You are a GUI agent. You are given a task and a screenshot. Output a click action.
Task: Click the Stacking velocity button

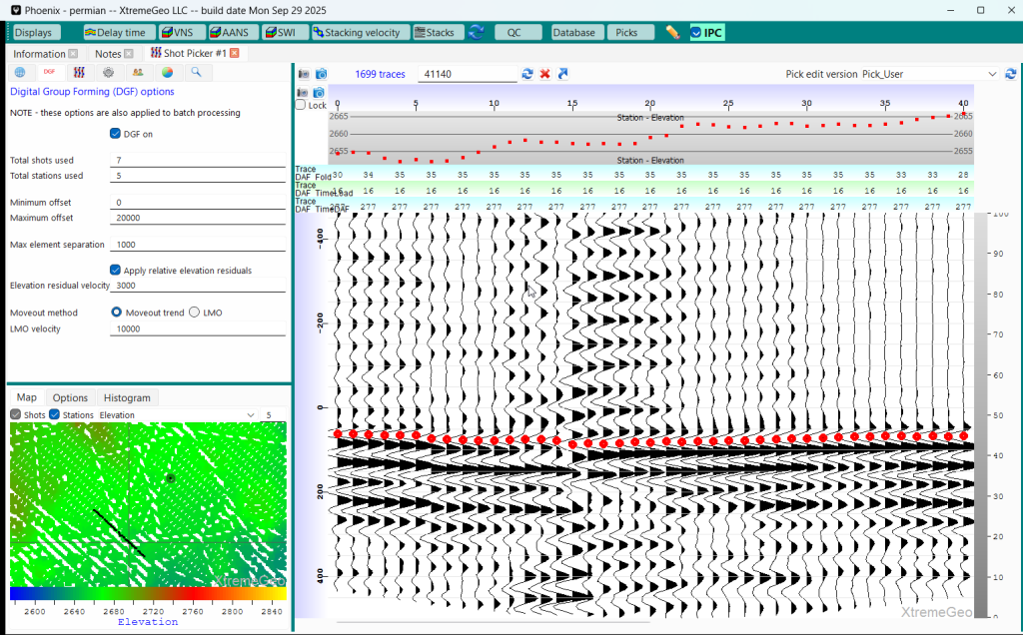tap(357, 32)
